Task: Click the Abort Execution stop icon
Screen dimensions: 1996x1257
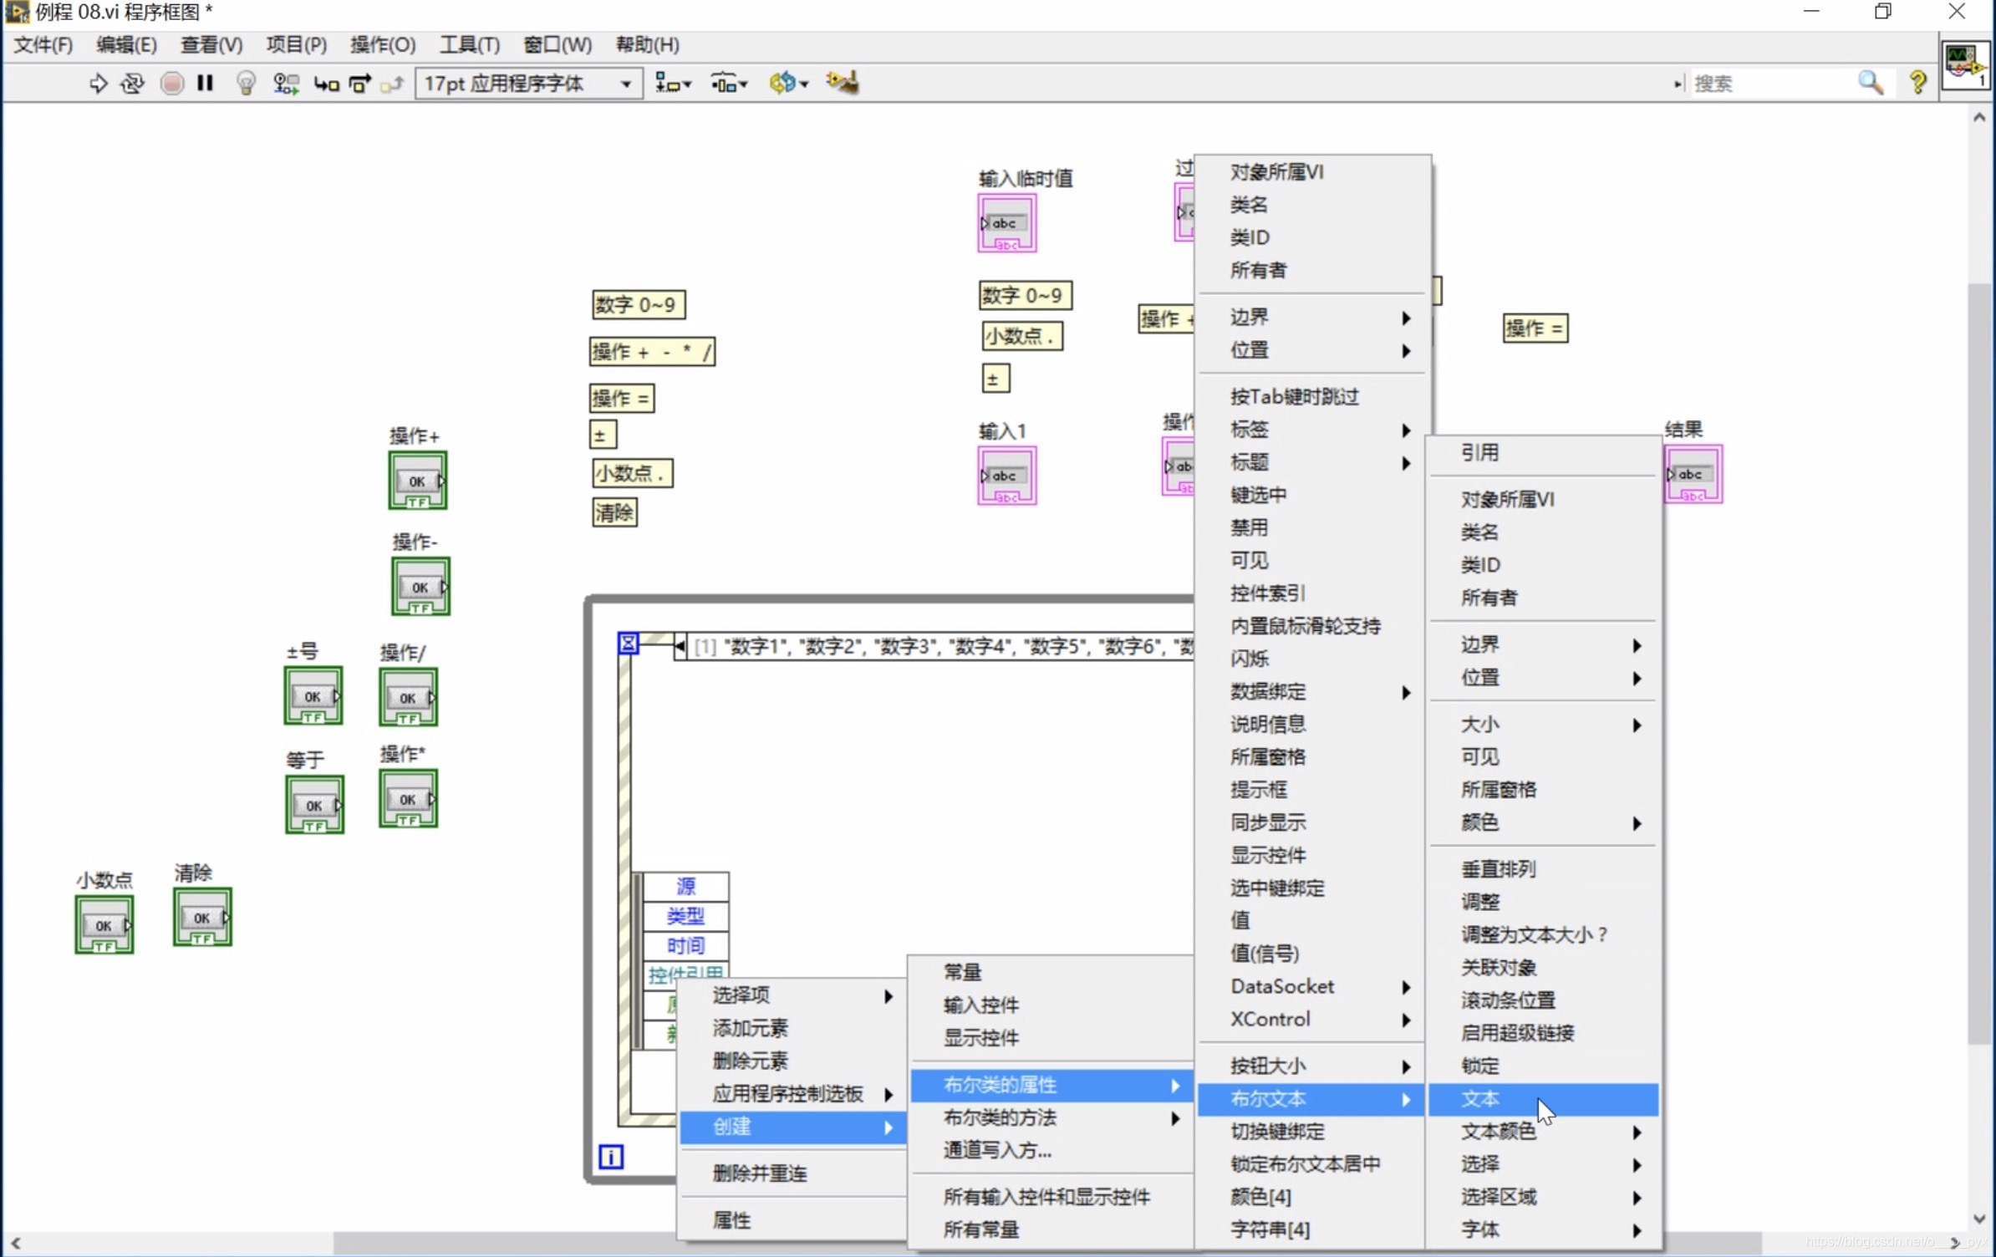Action: [171, 83]
